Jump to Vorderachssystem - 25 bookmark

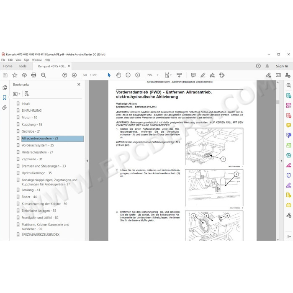(38, 145)
